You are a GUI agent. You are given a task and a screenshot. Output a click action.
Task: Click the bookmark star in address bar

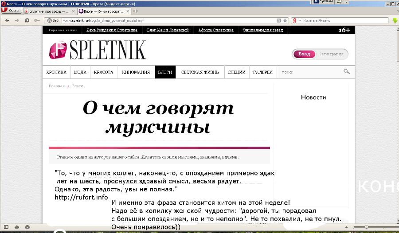point(285,20)
